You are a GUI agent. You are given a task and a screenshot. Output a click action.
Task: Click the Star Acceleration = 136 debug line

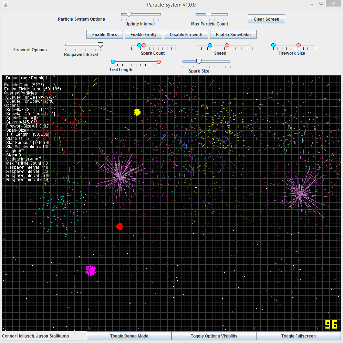(x=28, y=146)
